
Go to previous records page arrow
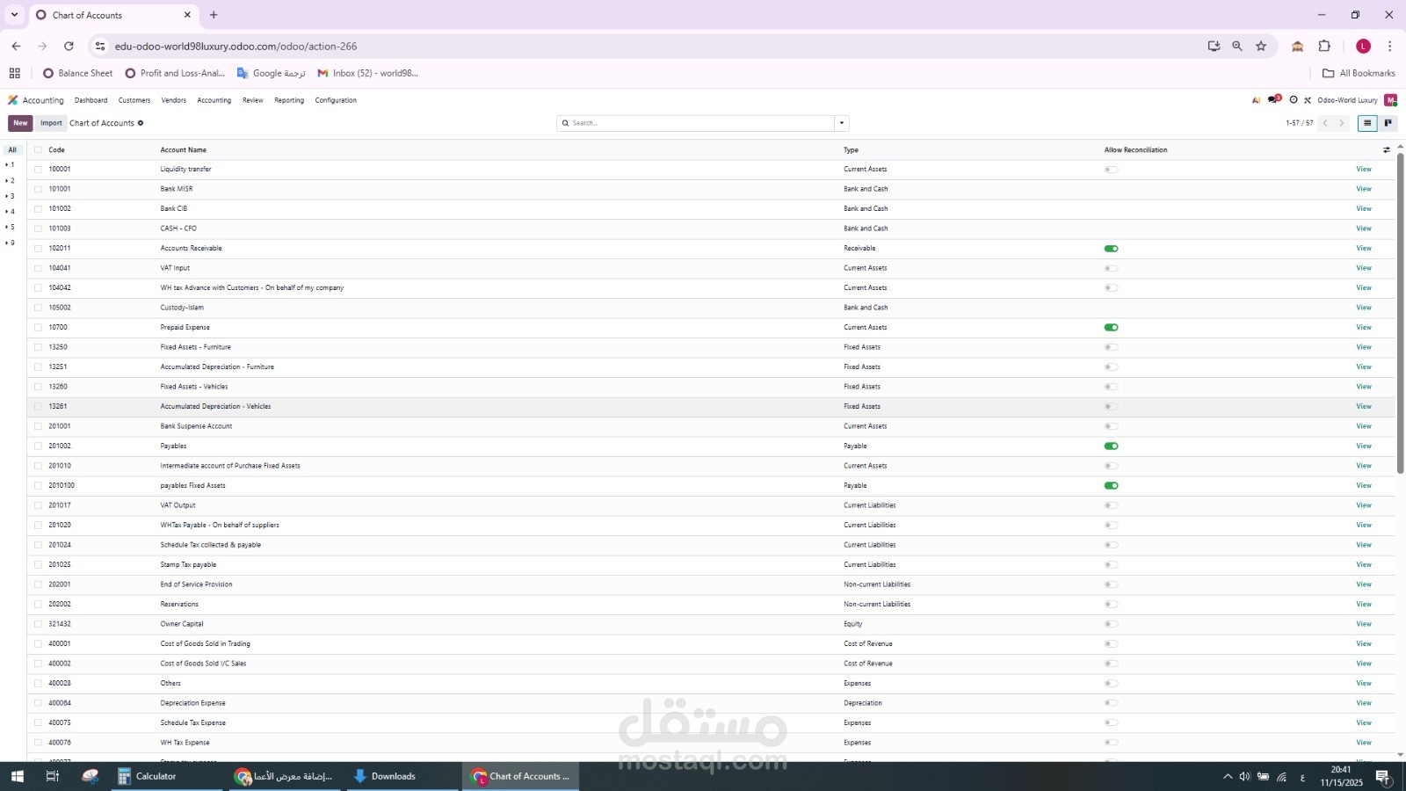click(1325, 123)
